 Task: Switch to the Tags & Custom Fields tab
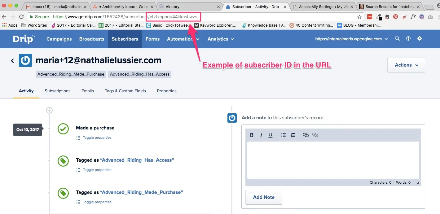125,91
